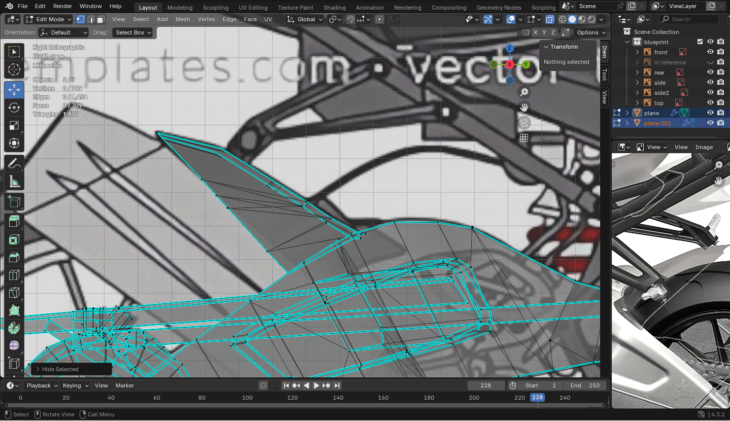Open the Mesh menu in the viewport
This screenshot has width=730, height=421.
click(183, 19)
